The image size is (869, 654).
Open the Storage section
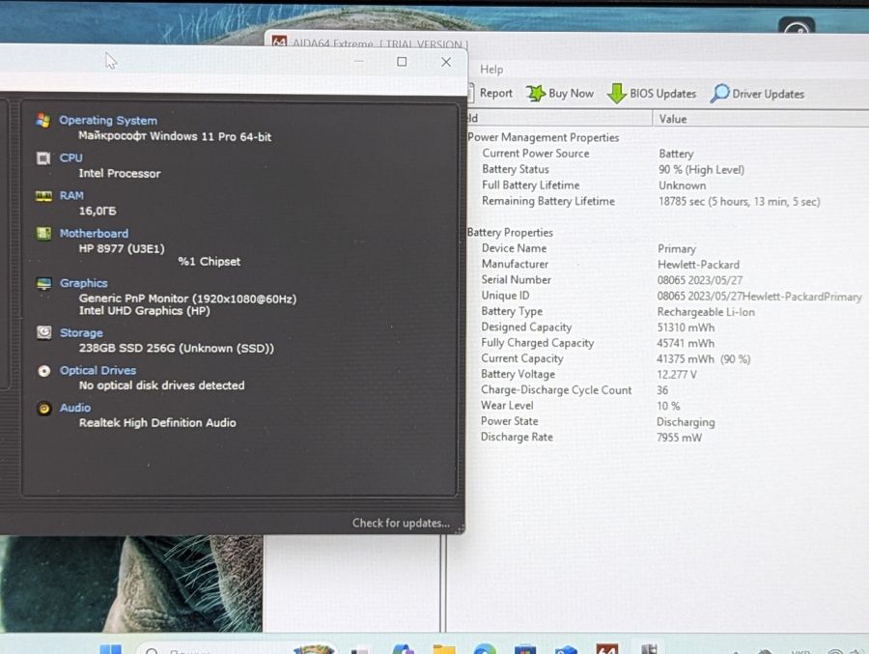pos(81,333)
